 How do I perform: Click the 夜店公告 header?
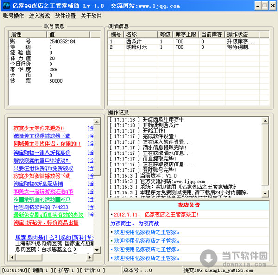[x=189, y=205]
